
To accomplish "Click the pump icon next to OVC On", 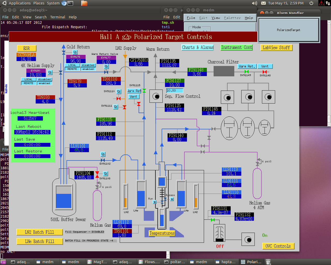I will point(248,239).
